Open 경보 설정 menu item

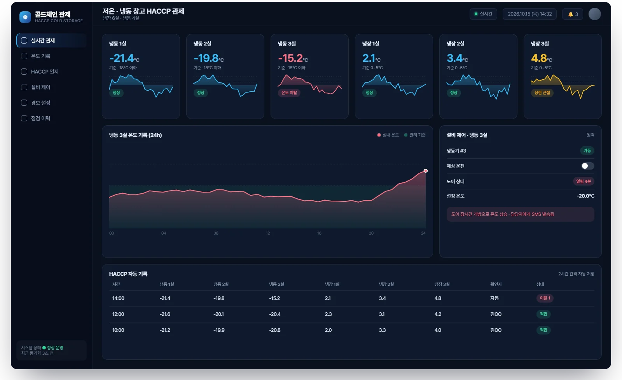(51, 103)
